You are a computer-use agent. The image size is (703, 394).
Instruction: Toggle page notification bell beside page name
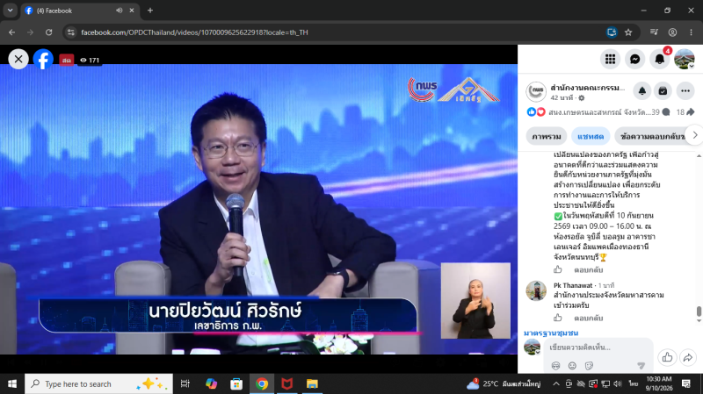tap(642, 91)
